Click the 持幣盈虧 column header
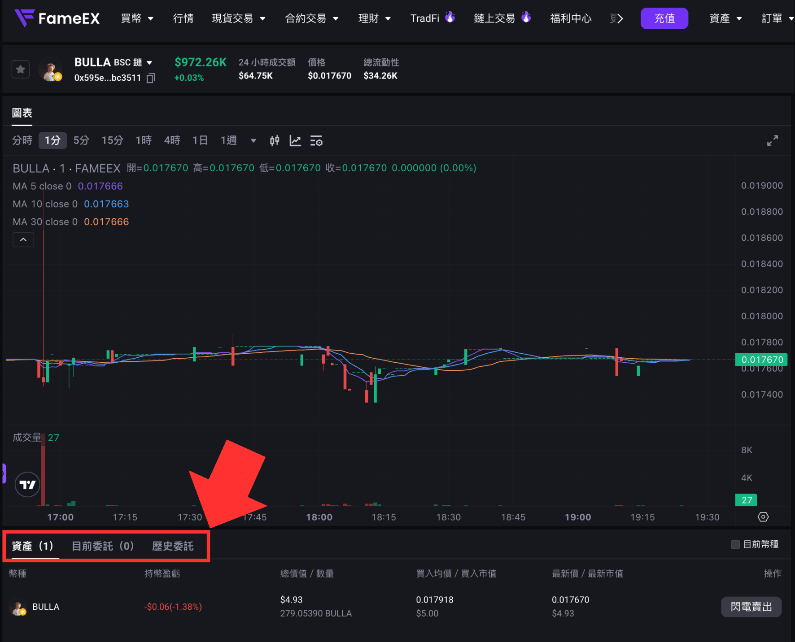The image size is (795, 642). pyautogui.click(x=162, y=574)
